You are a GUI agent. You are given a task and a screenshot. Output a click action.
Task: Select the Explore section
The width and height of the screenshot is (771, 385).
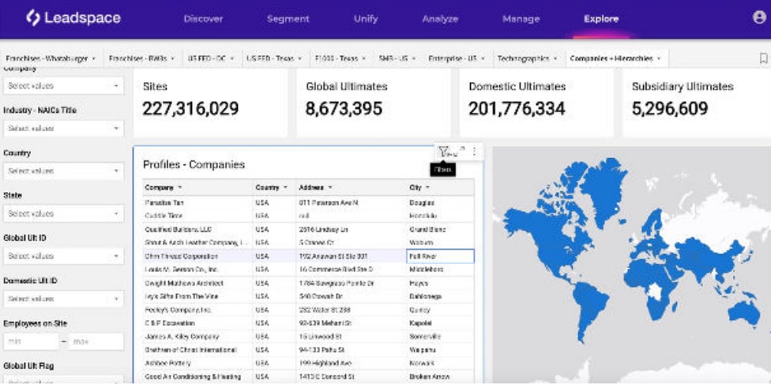601,19
